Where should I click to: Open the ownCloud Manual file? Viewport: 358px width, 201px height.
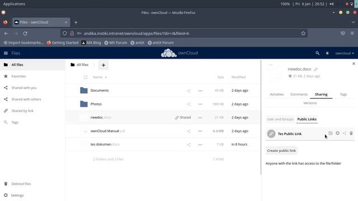pos(108,131)
